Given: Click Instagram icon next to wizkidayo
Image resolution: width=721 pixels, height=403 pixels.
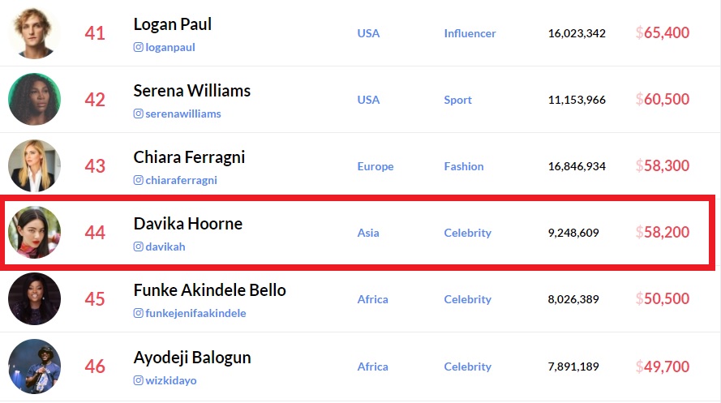Looking at the screenshot, I should click(139, 380).
